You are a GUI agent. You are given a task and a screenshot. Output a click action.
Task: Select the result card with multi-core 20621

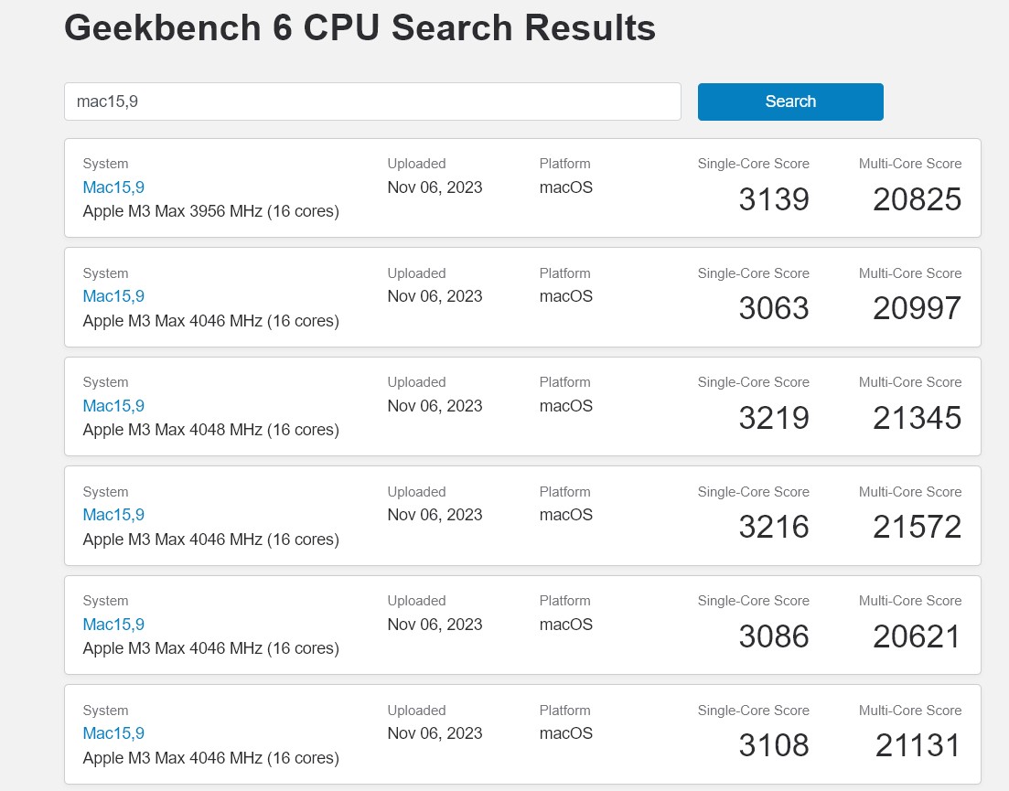(522, 625)
